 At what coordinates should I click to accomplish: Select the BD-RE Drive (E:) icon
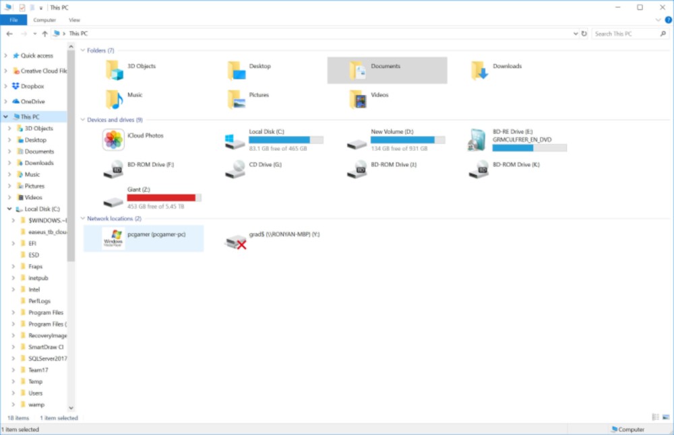click(478, 140)
